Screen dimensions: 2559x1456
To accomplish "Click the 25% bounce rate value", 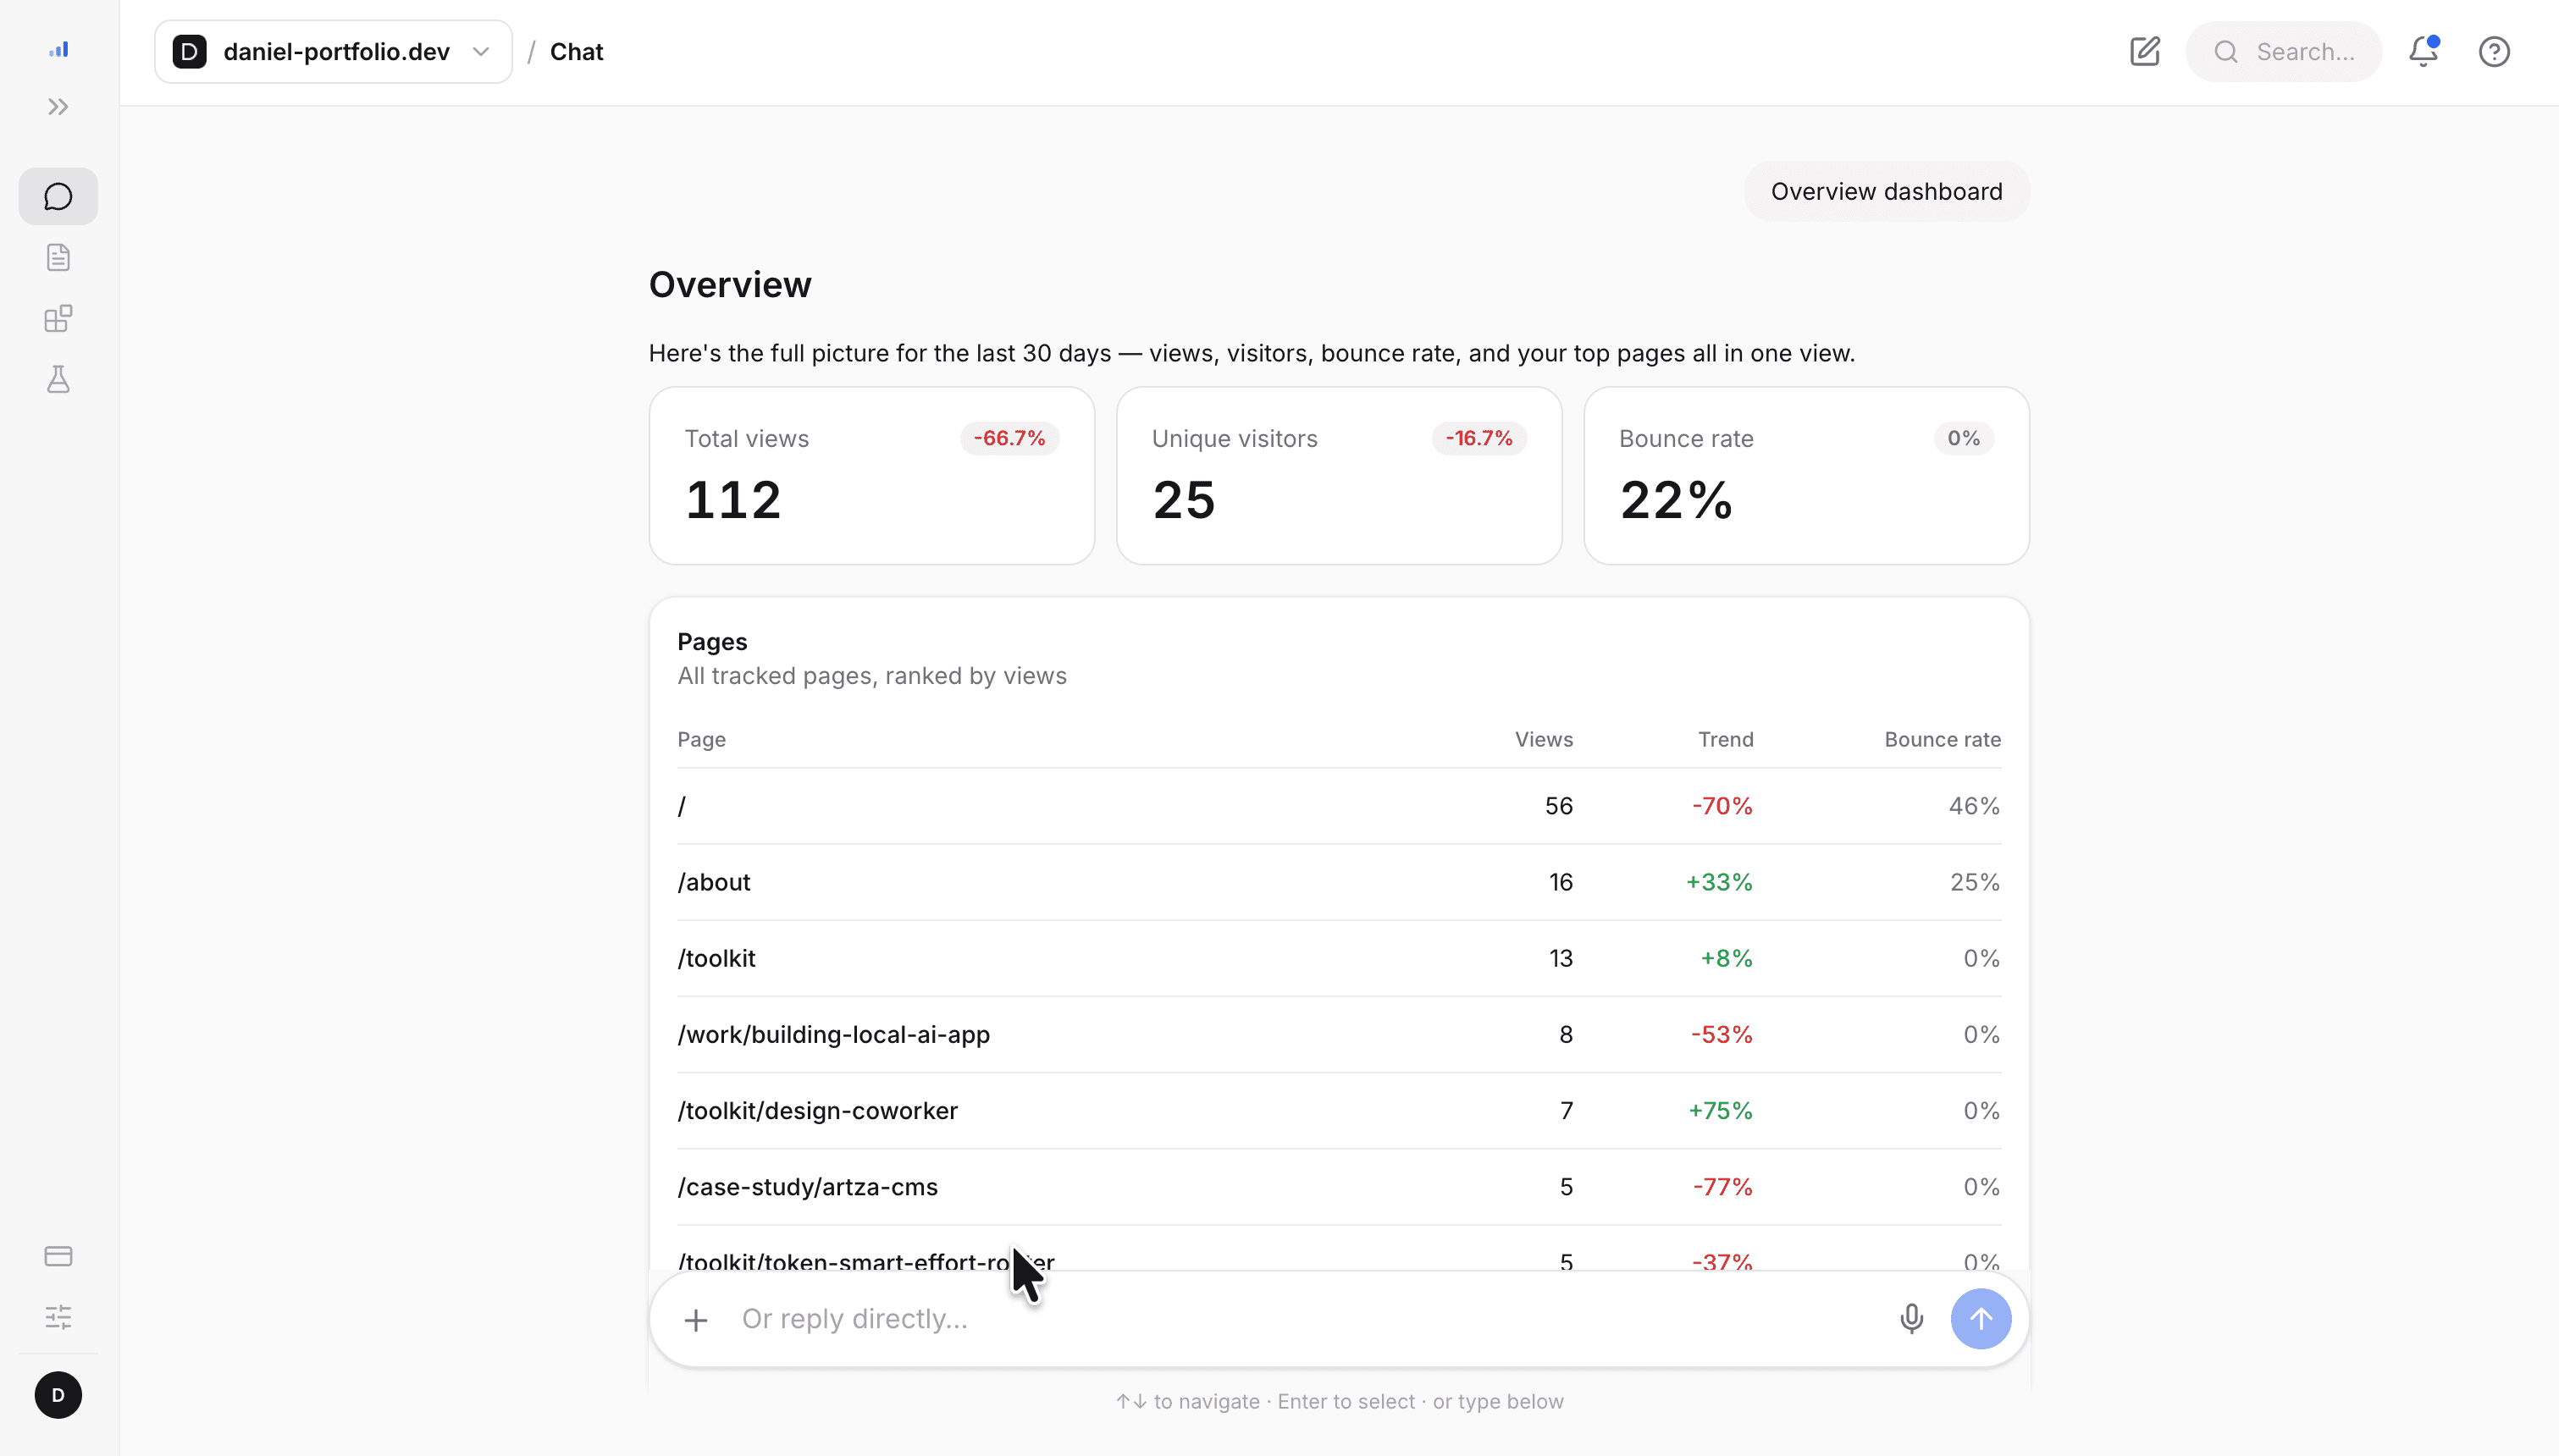I will [x=1975, y=882].
